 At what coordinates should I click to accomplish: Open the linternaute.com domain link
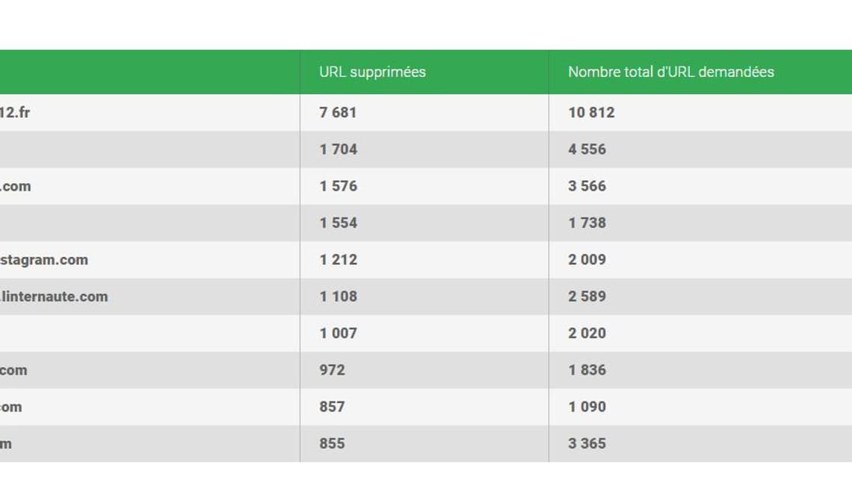[x=54, y=297]
